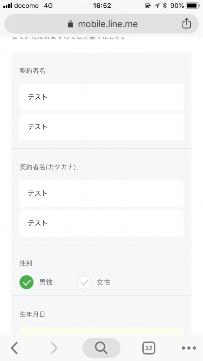
Task: Click second 契約者名(カタカナ) input field
Action: (x=101, y=223)
